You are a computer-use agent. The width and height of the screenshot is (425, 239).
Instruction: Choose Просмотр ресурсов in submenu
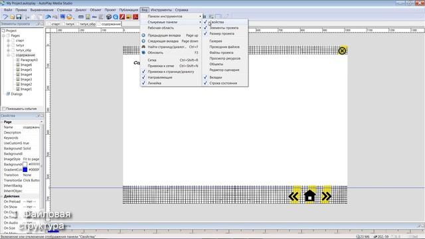tap(224, 58)
